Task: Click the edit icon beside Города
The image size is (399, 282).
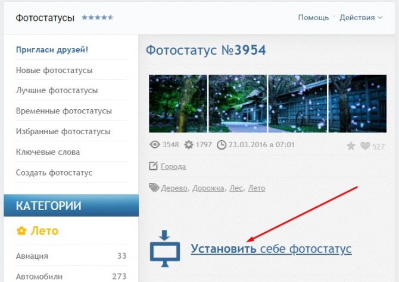Action: pos(153,166)
